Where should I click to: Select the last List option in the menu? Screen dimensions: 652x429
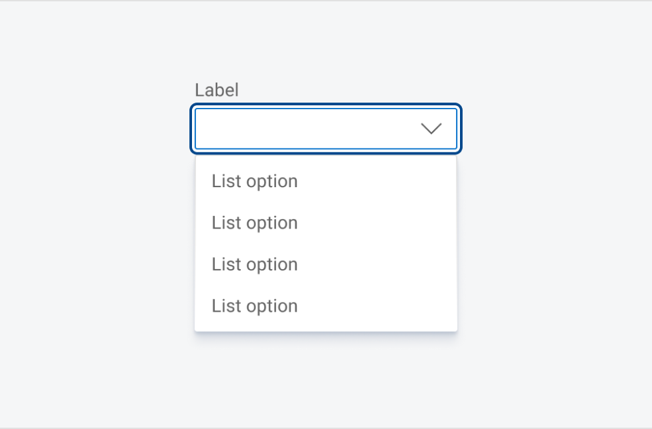(x=254, y=306)
